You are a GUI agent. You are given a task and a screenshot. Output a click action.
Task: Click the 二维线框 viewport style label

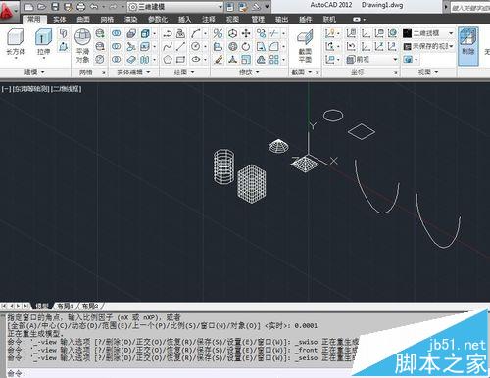[x=67, y=89]
